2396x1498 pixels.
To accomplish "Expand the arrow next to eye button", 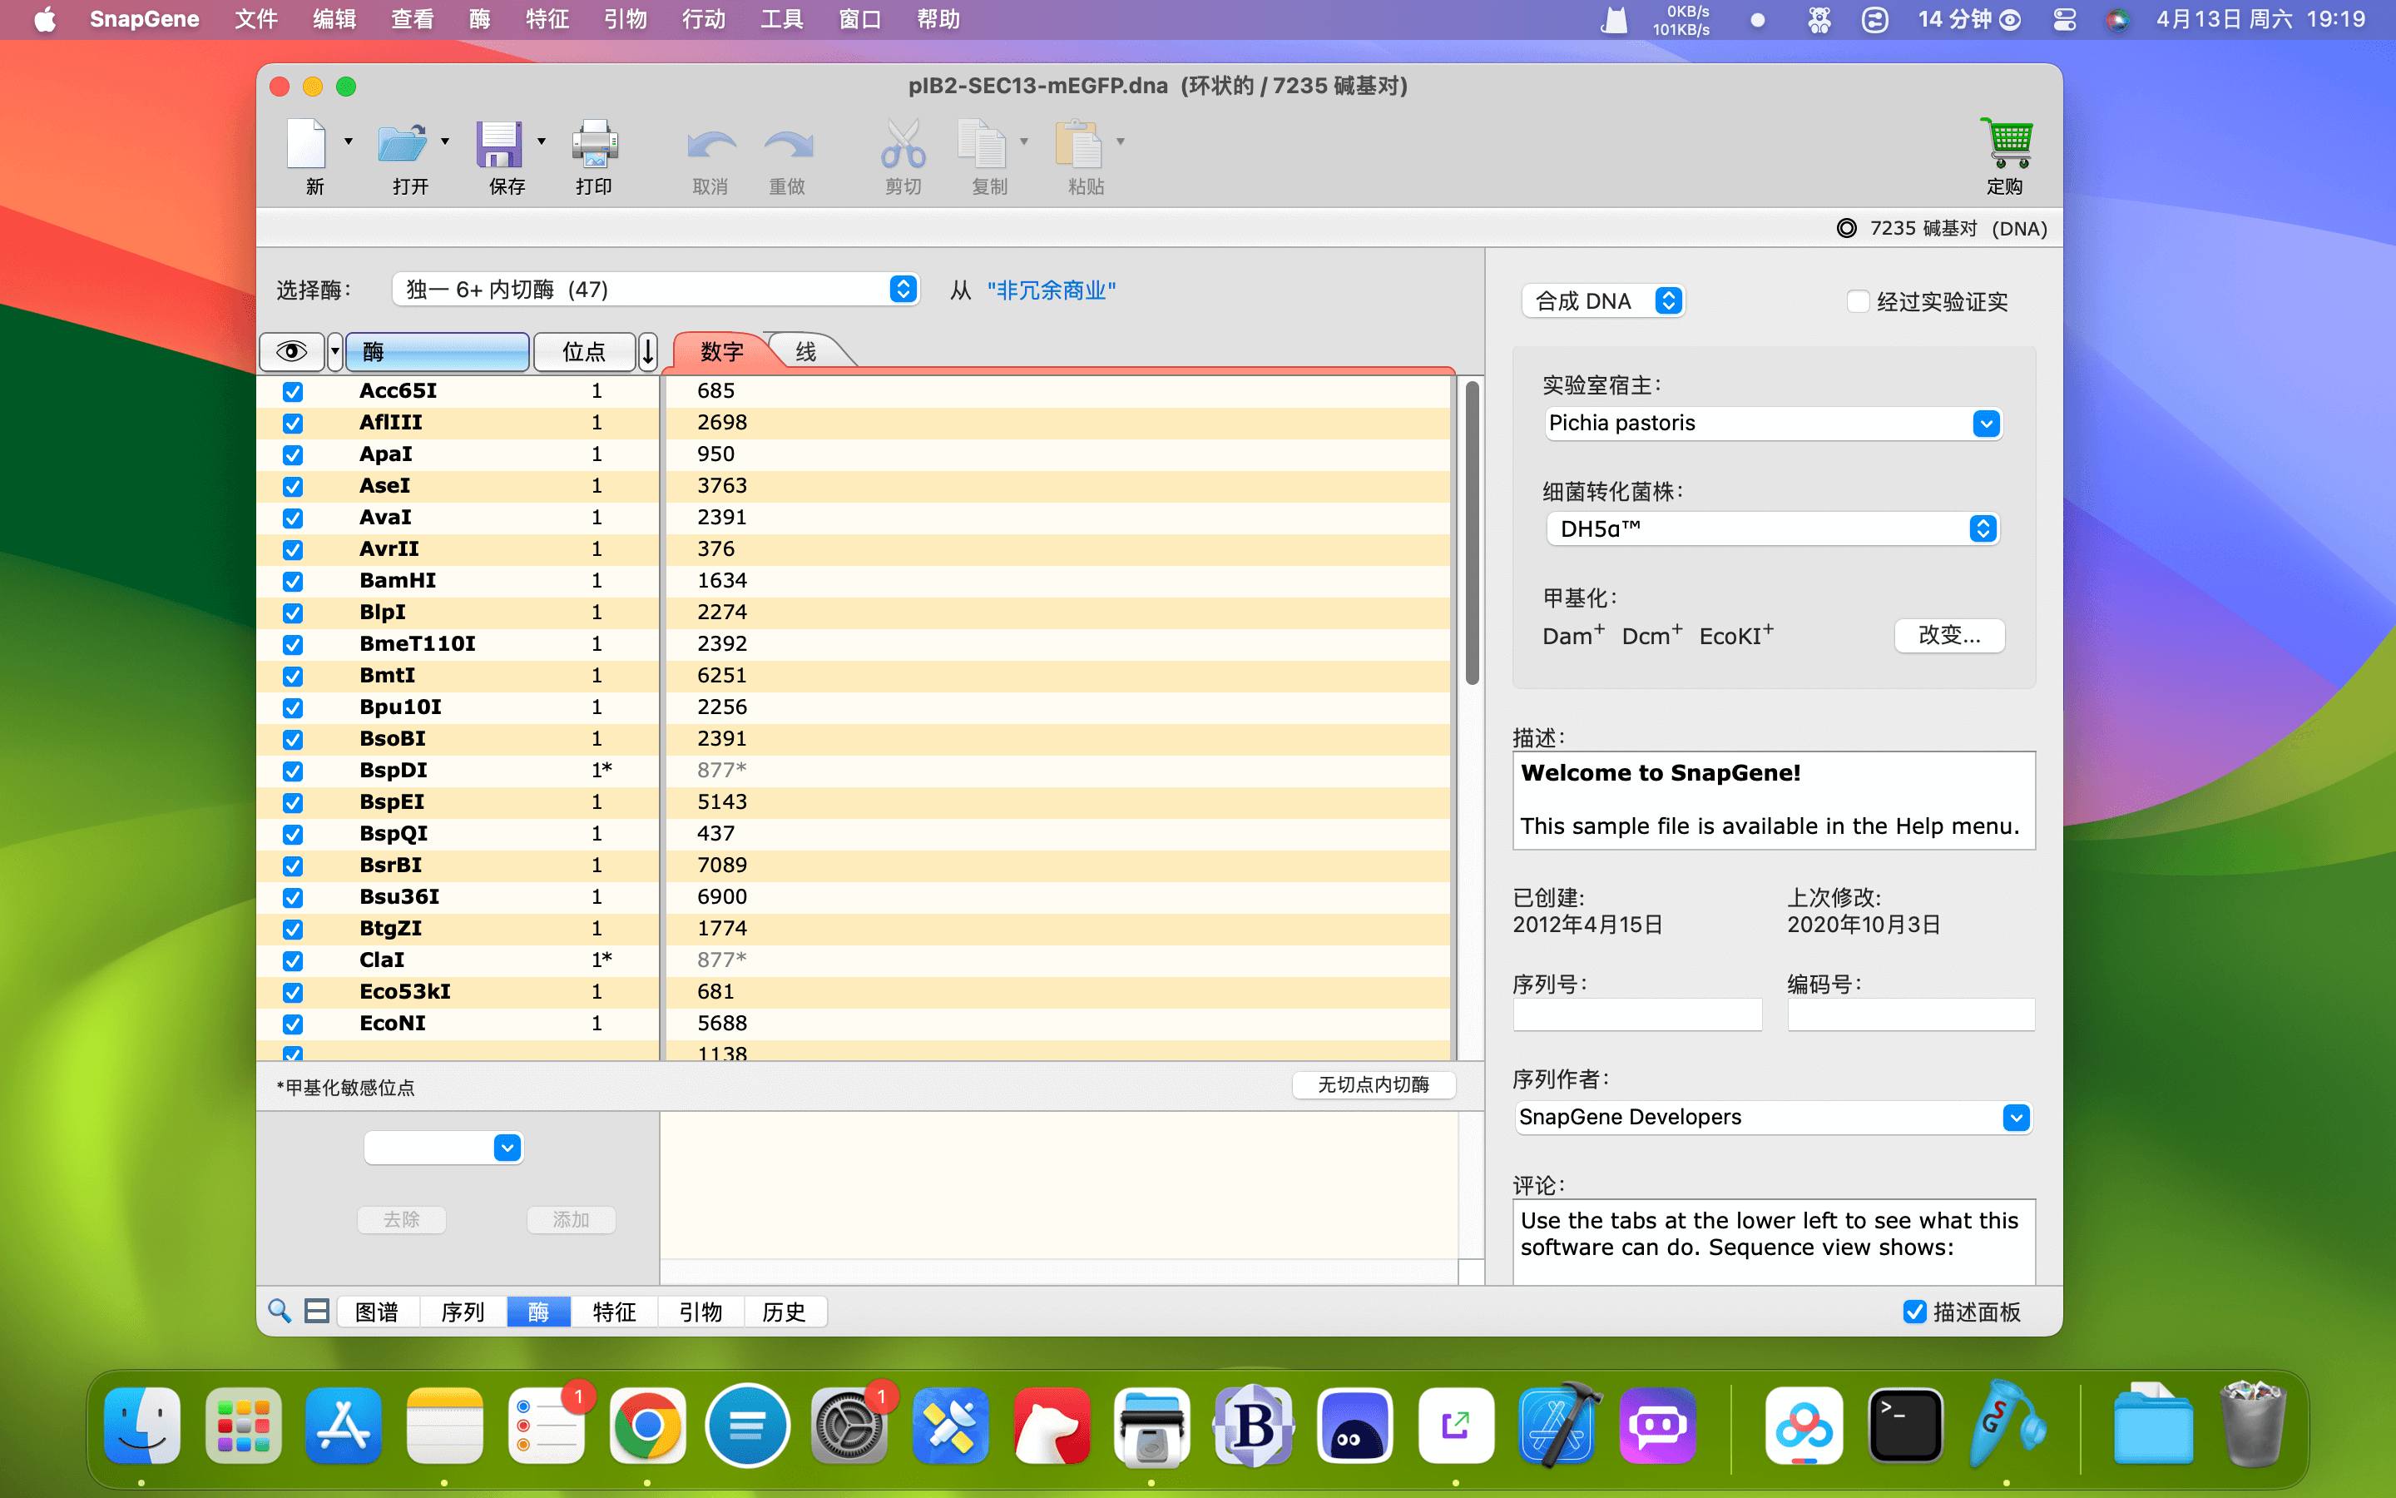I will coord(334,352).
